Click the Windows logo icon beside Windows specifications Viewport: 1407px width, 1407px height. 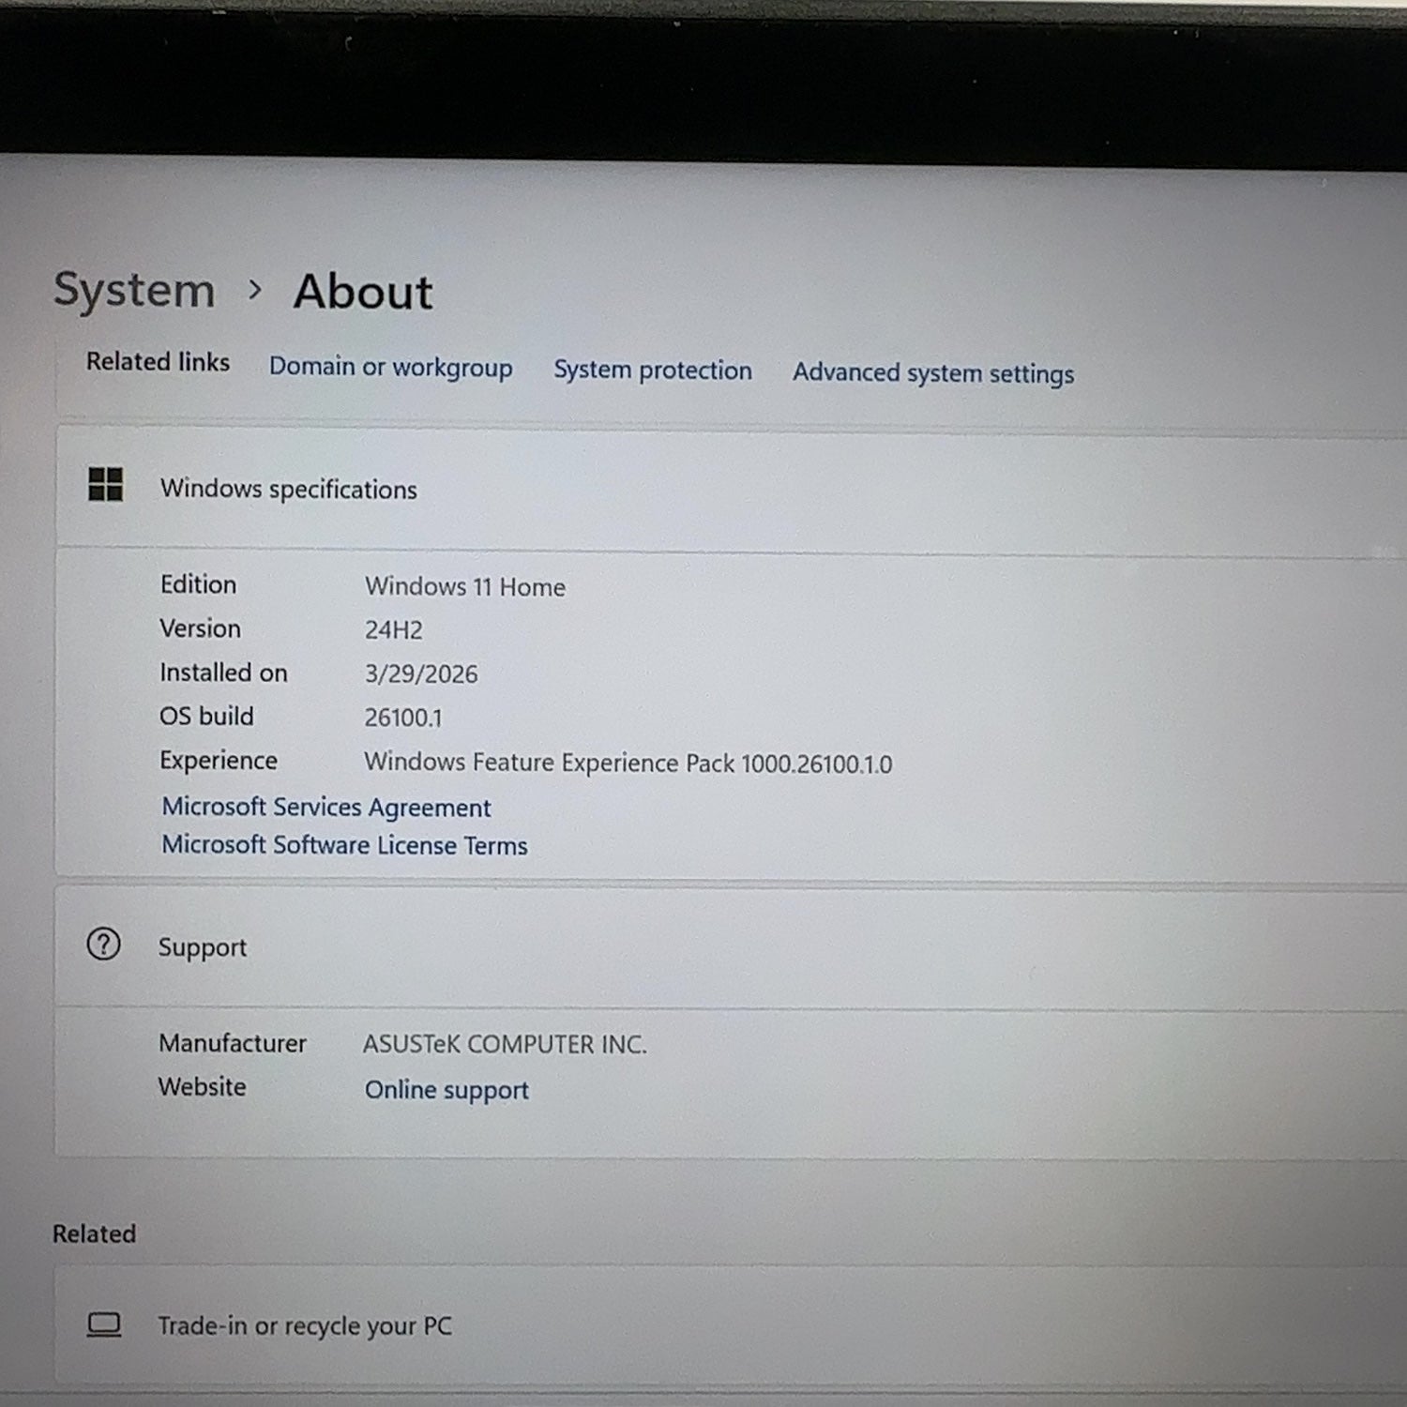coord(105,484)
